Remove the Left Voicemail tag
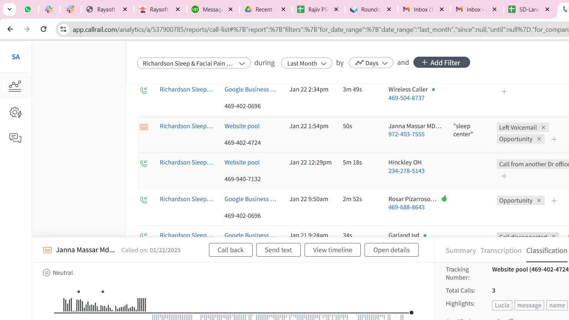The width and height of the screenshot is (569, 320). pos(543,127)
